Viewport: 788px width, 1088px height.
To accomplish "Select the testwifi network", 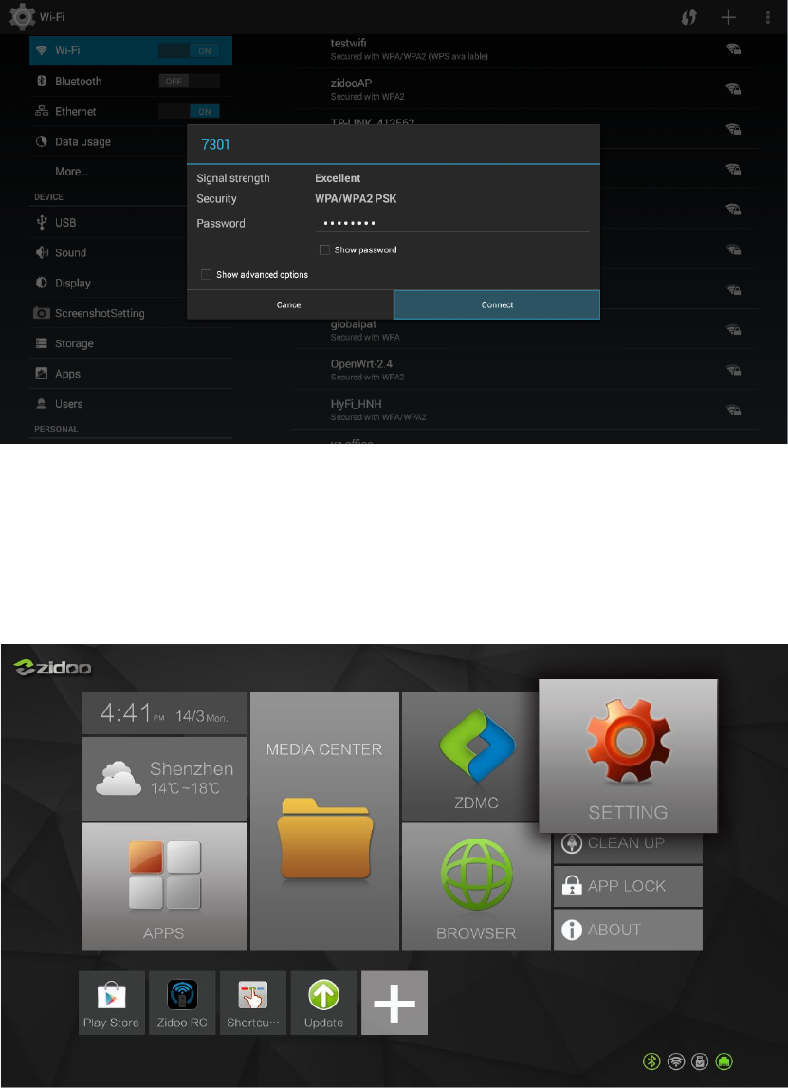I will click(x=524, y=48).
